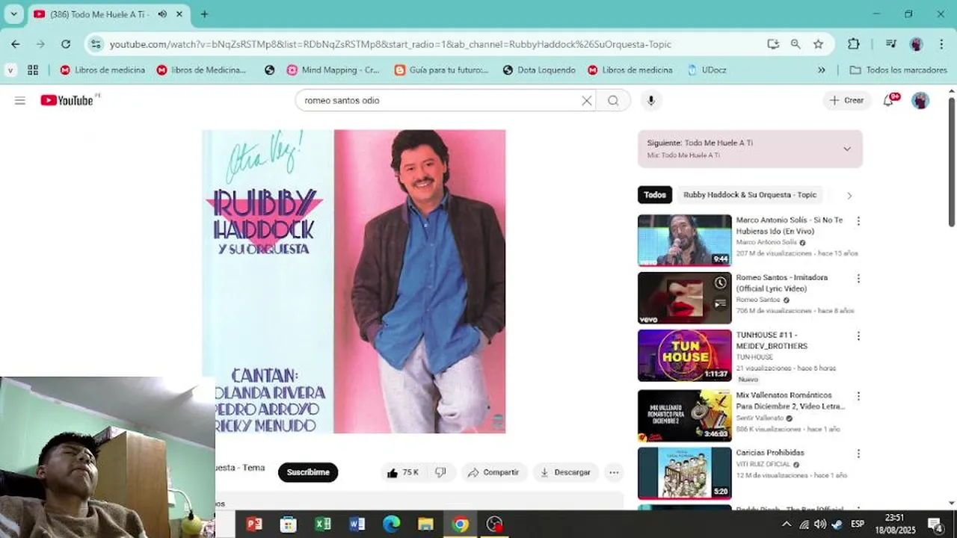Click the Suscribirme button

click(x=308, y=472)
